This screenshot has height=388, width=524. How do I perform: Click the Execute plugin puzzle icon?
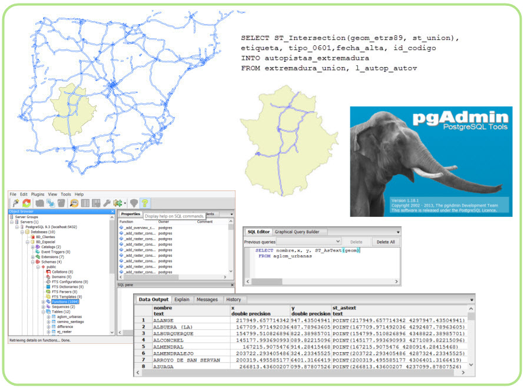[118, 203]
